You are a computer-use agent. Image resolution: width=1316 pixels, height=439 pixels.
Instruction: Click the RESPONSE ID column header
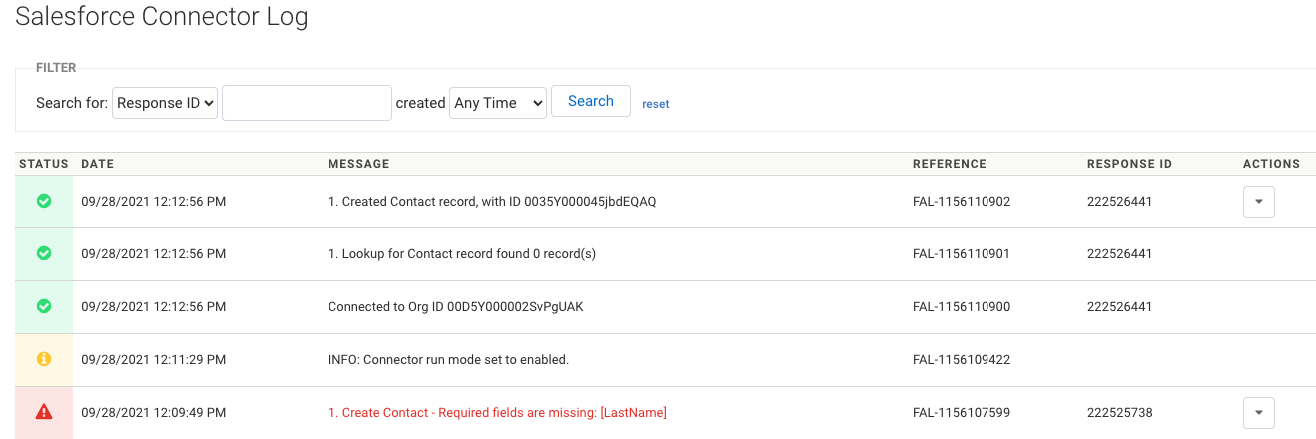click(x=1129, y=164)
